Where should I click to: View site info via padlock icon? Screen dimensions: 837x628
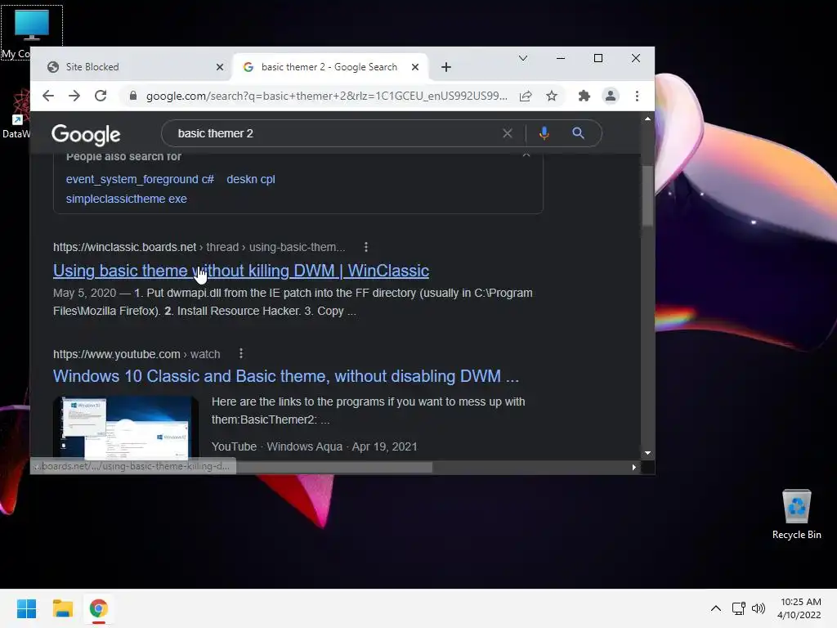[x=133, y=96]
